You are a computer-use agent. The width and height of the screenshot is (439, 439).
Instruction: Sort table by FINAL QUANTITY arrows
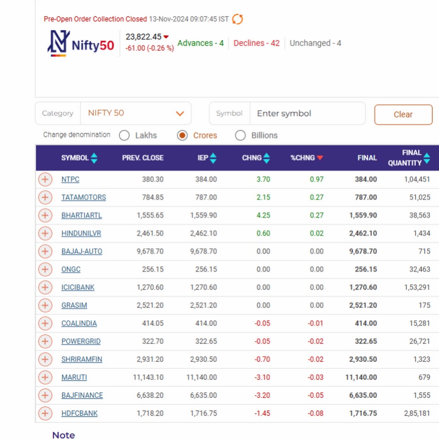[427, 158]
